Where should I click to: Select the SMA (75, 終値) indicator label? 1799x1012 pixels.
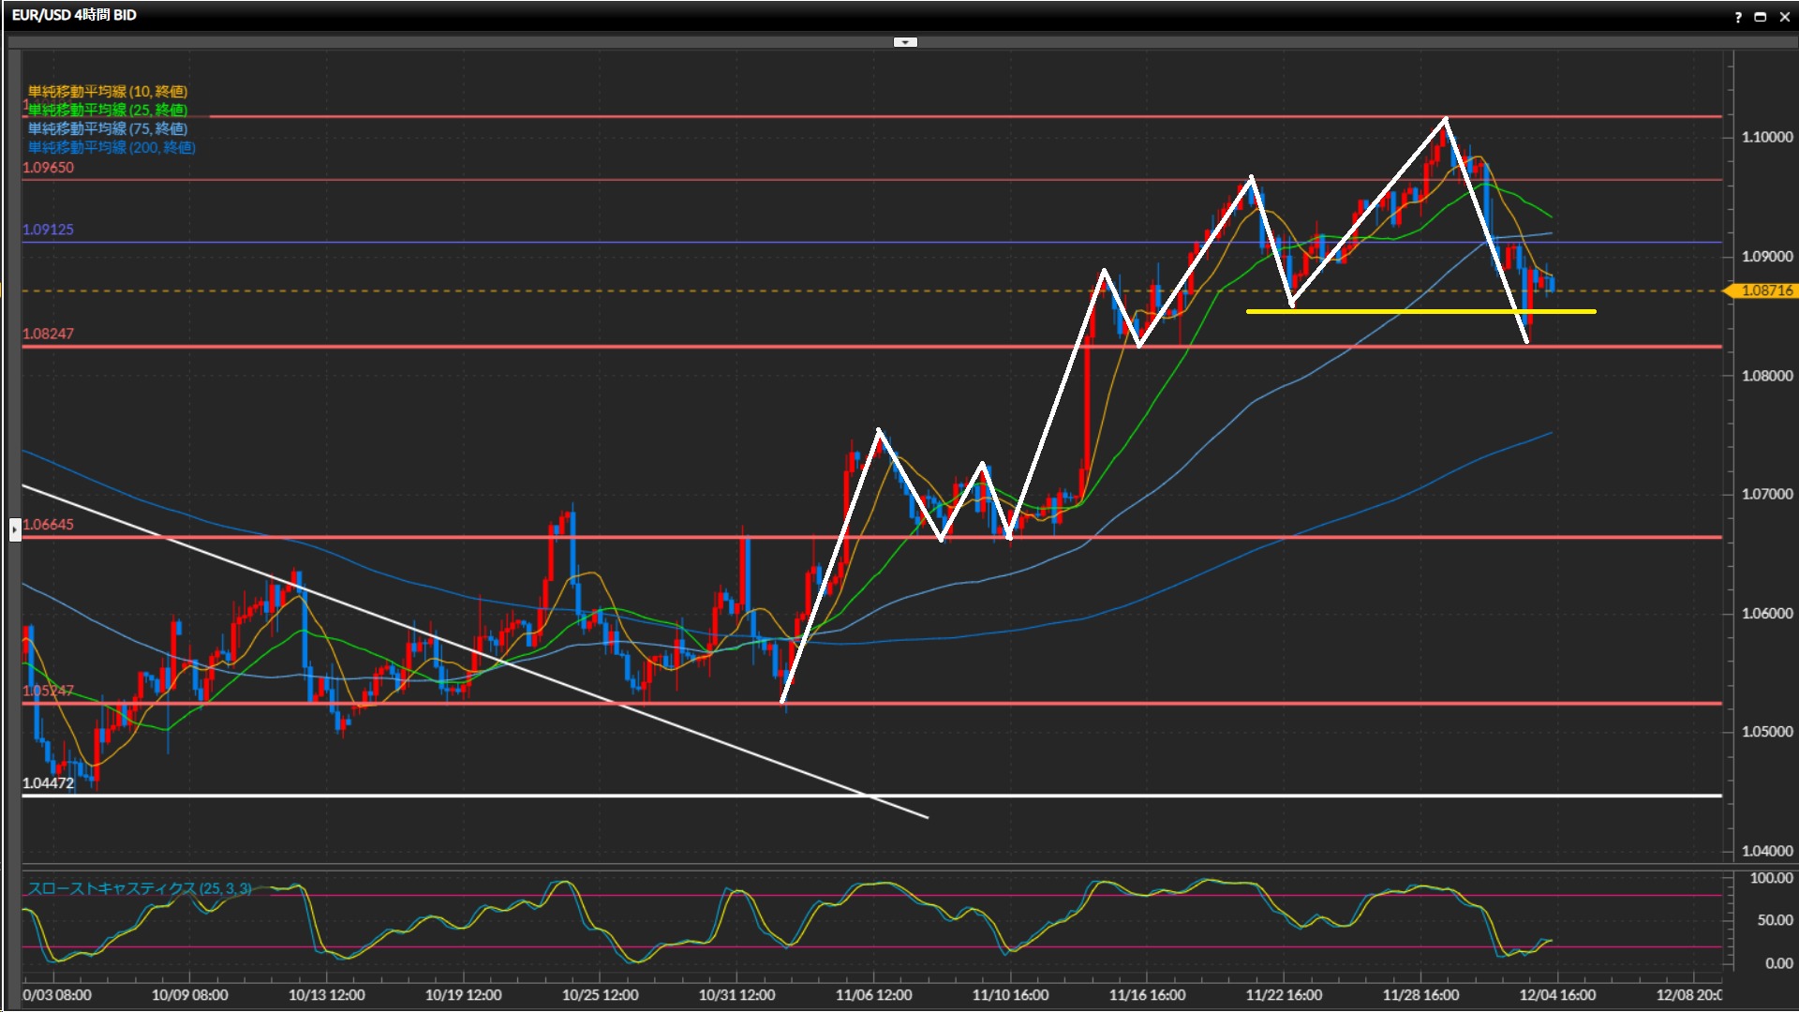(x=108, y=128)
